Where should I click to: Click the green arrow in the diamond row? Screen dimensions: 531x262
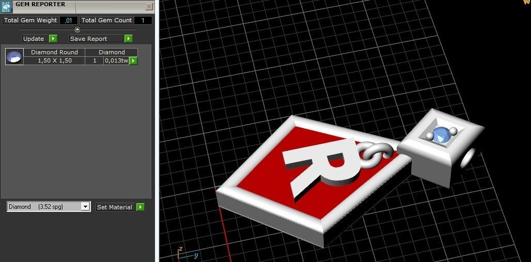coord(133,60)
